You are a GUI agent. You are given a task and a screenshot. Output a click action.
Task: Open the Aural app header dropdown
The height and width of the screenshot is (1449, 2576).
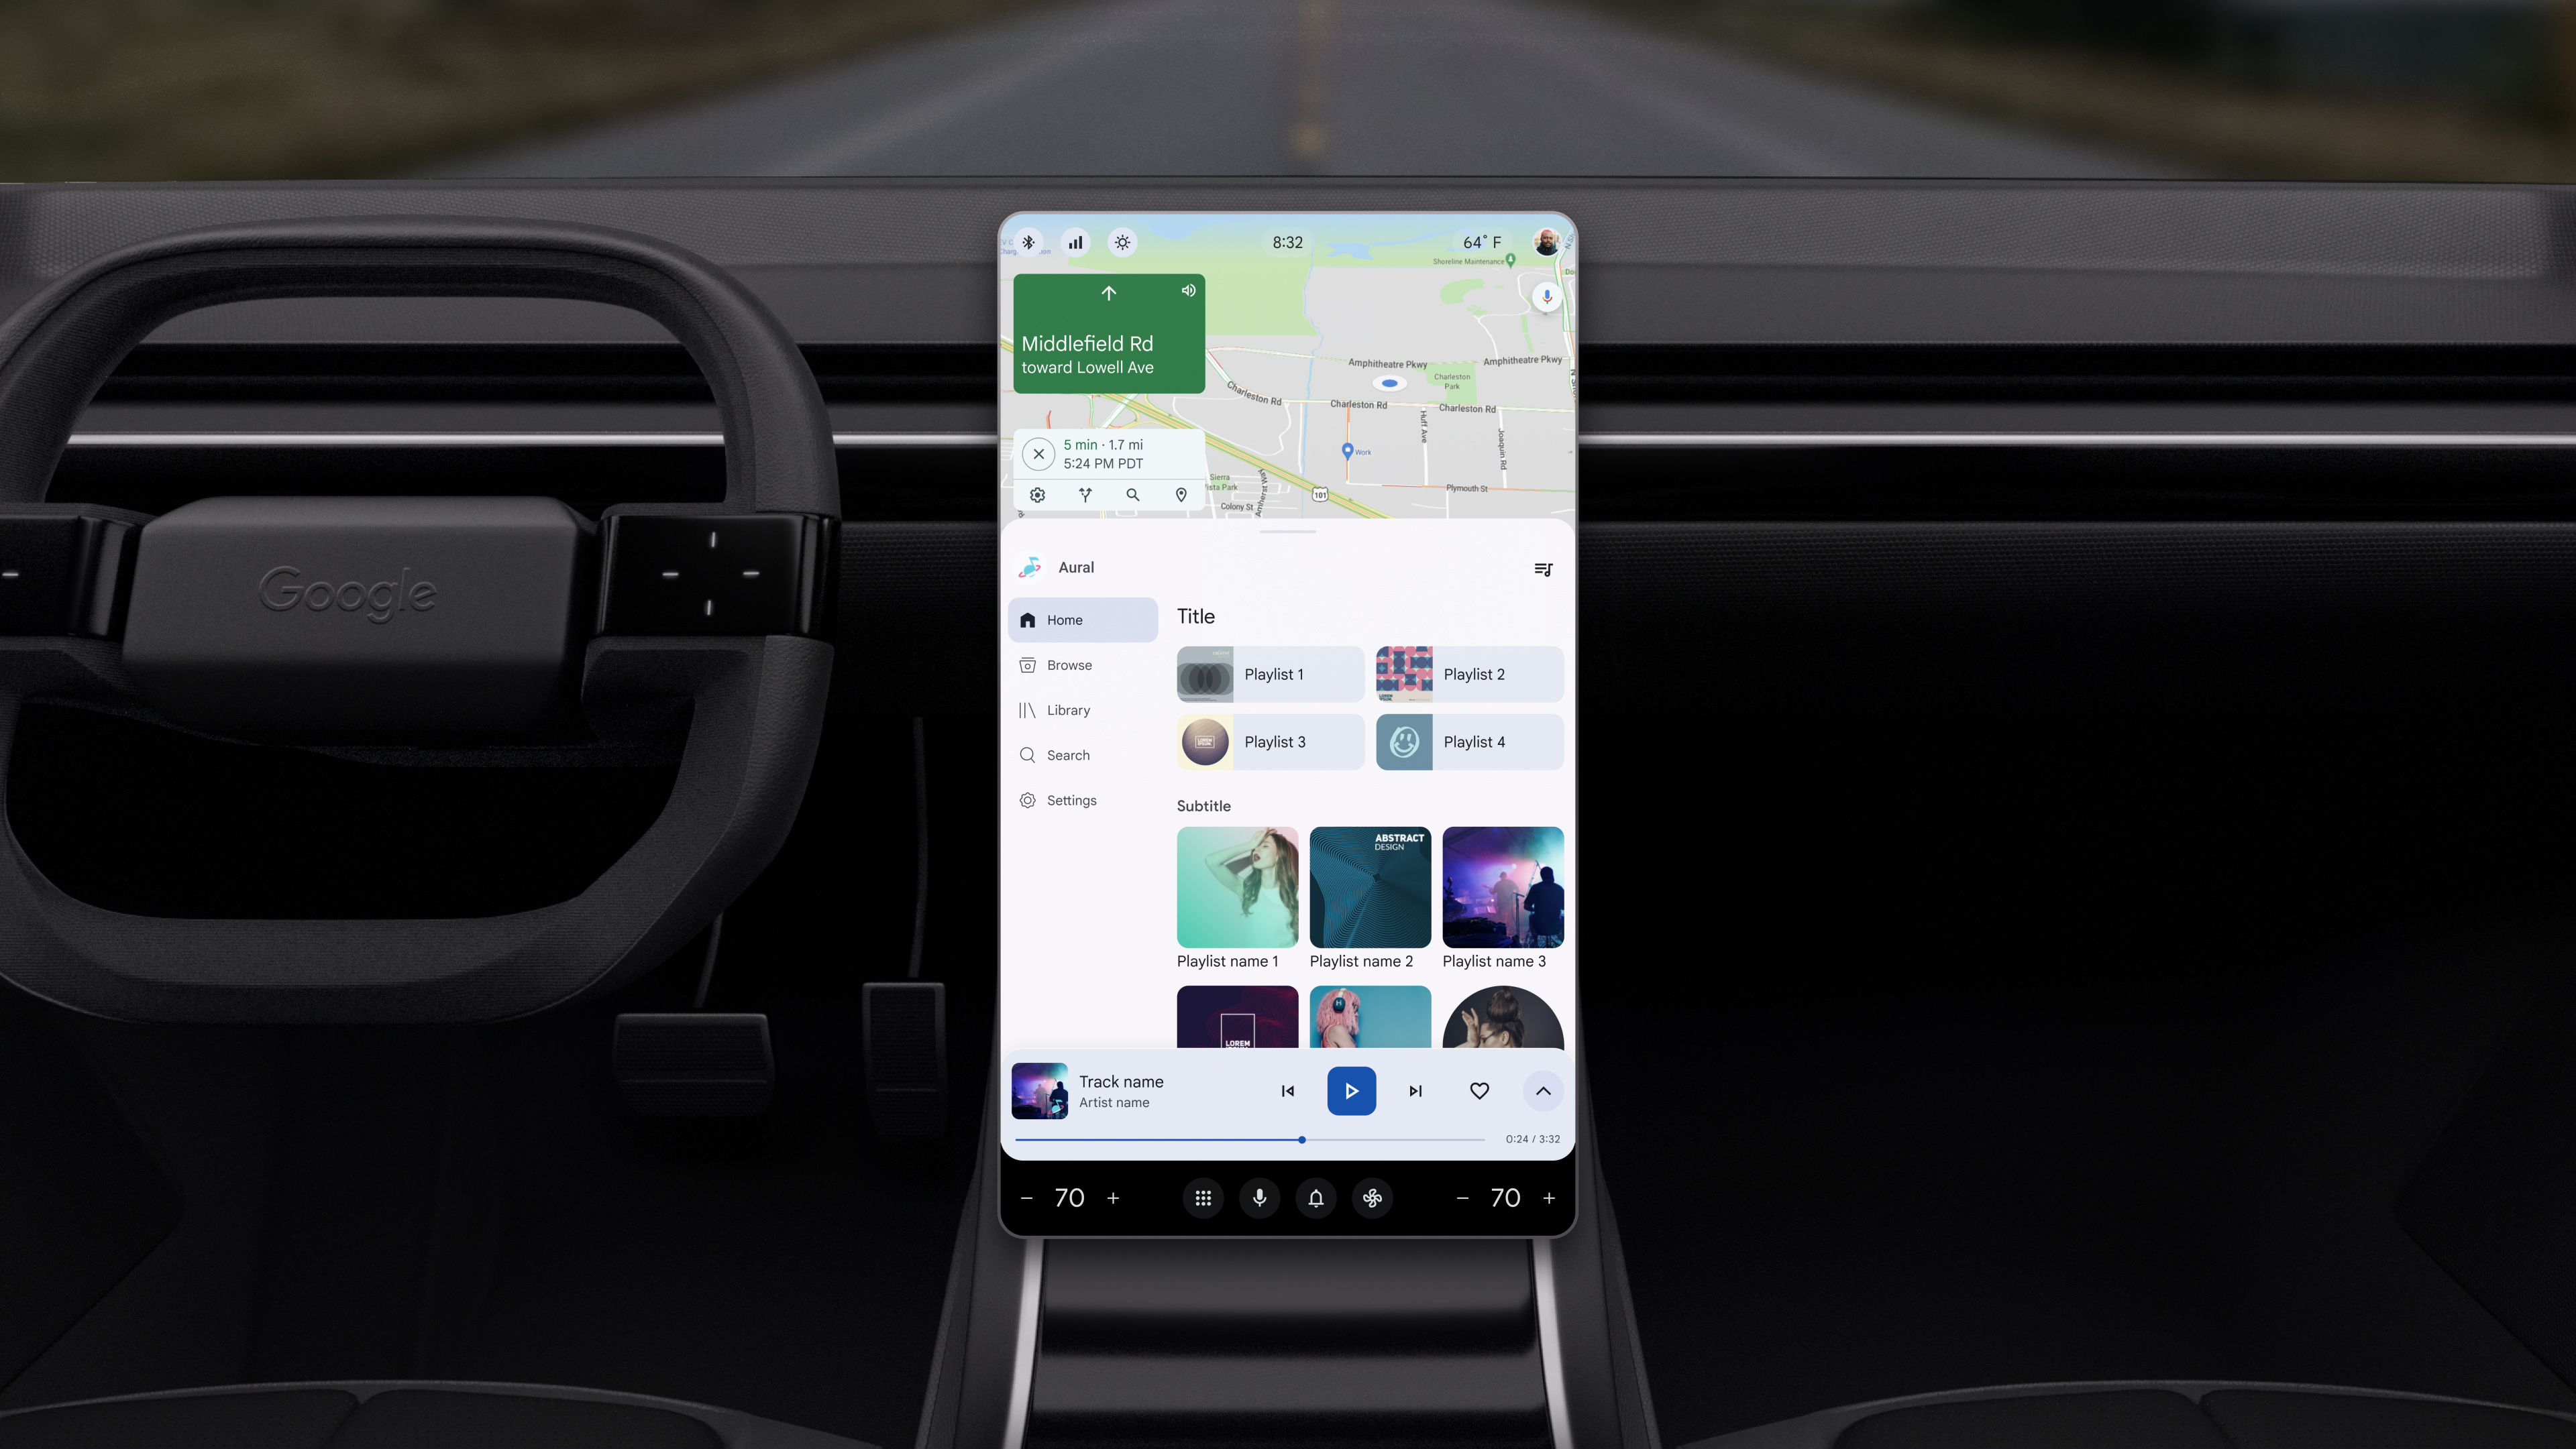click(x=1076, y=566)
